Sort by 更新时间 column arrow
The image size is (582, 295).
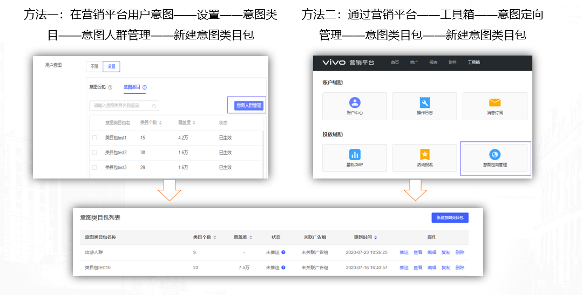(376, 237)
